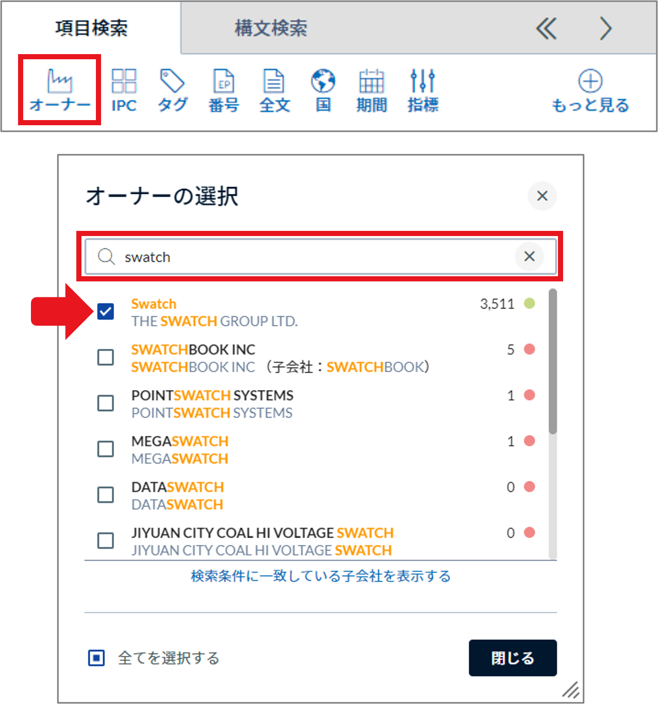Screen dimensions: 658x704
Task: Click the 全てを選択する label text
Action: point(169,658)
